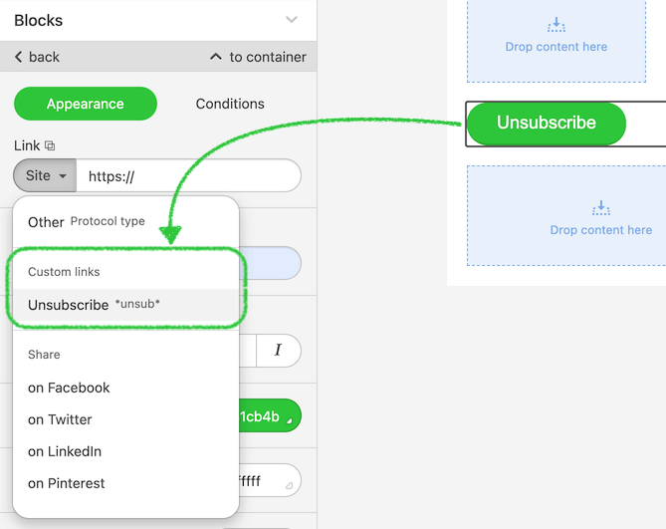Click the lower drop content icon
The height and width of the screenshot is (529, 666).
pos(600,208)
